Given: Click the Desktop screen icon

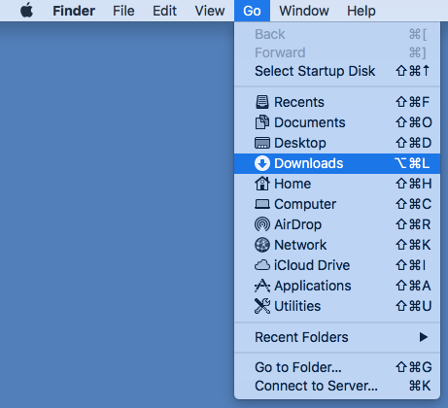Looking at the screenshot, I should pyautogui.click(x=262, y=143).
